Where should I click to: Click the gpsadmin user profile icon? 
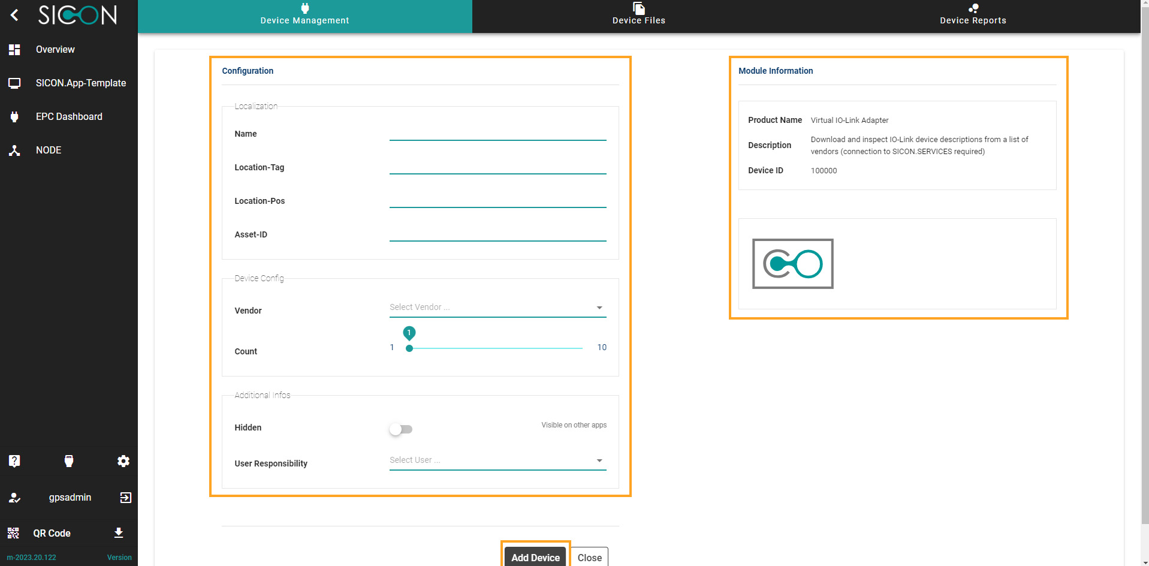tap(15, 498)
